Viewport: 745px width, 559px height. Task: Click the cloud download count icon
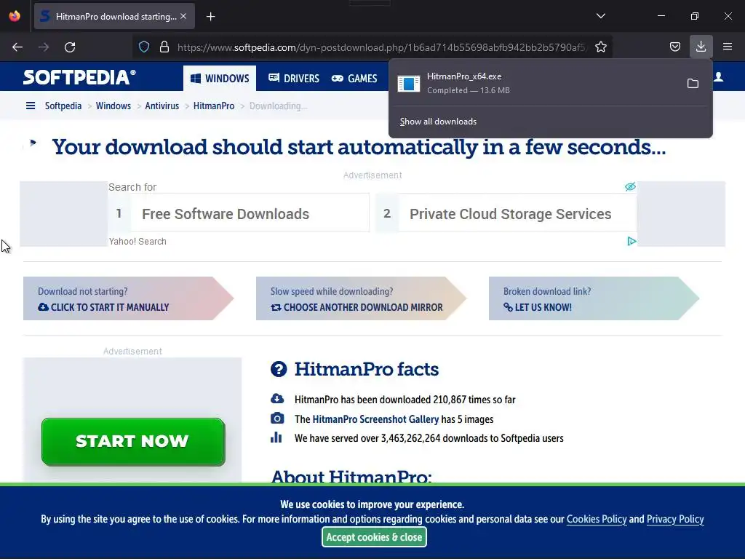[277, 398]
